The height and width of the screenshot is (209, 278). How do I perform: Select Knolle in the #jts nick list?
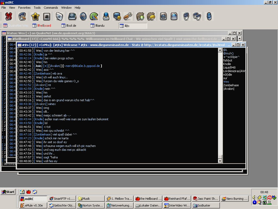(x=227, y=64)
